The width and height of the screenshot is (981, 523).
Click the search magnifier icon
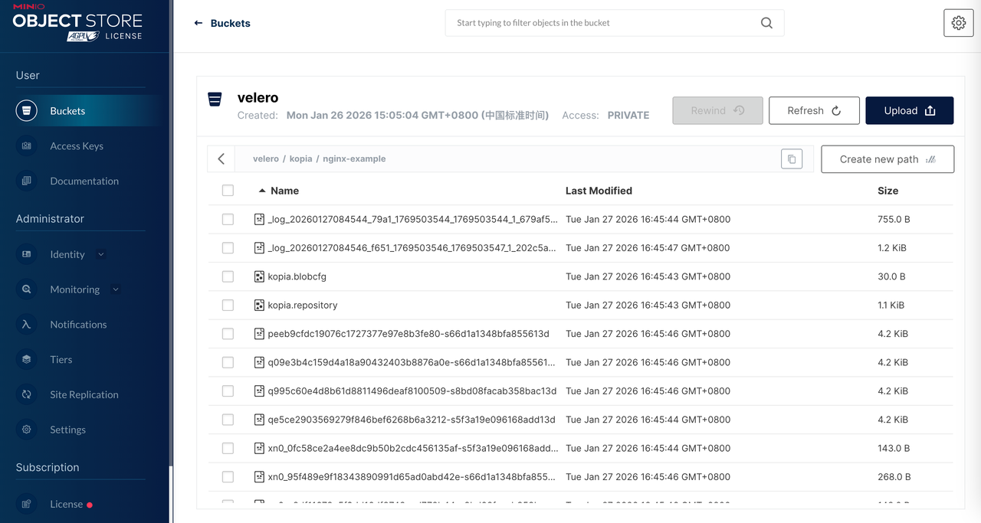(x=766, y=23)
